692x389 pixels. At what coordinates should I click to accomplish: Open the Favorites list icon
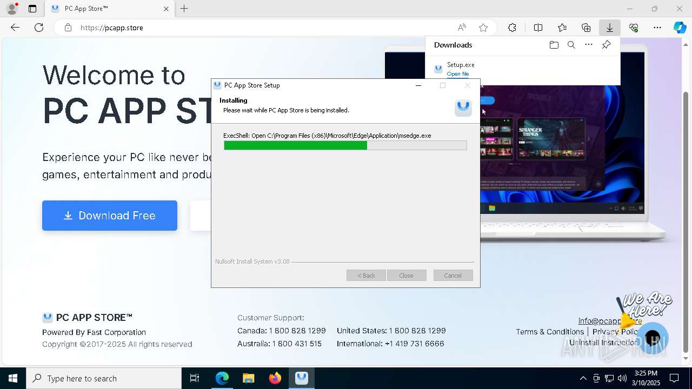tap(562, 28)
